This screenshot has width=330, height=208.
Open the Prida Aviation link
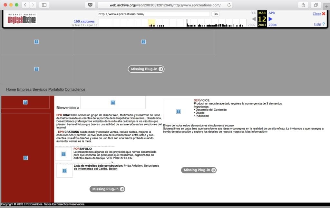pyautogui.click(x=133, y=166)
